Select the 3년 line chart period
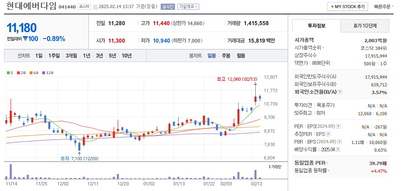This screenshot has width=403, height=191. pos(99,56)
